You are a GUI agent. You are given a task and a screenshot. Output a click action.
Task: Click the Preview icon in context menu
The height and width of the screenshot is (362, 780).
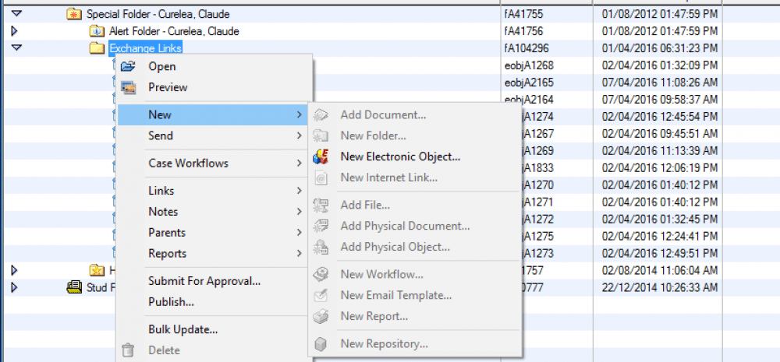pyautogui.click(x=129, y=87)
